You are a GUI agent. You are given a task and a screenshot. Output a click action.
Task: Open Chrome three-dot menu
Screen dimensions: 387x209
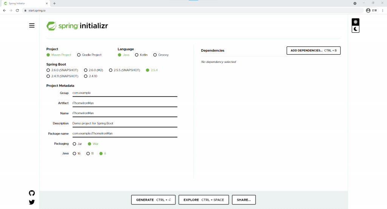click(x=382, y=11)
